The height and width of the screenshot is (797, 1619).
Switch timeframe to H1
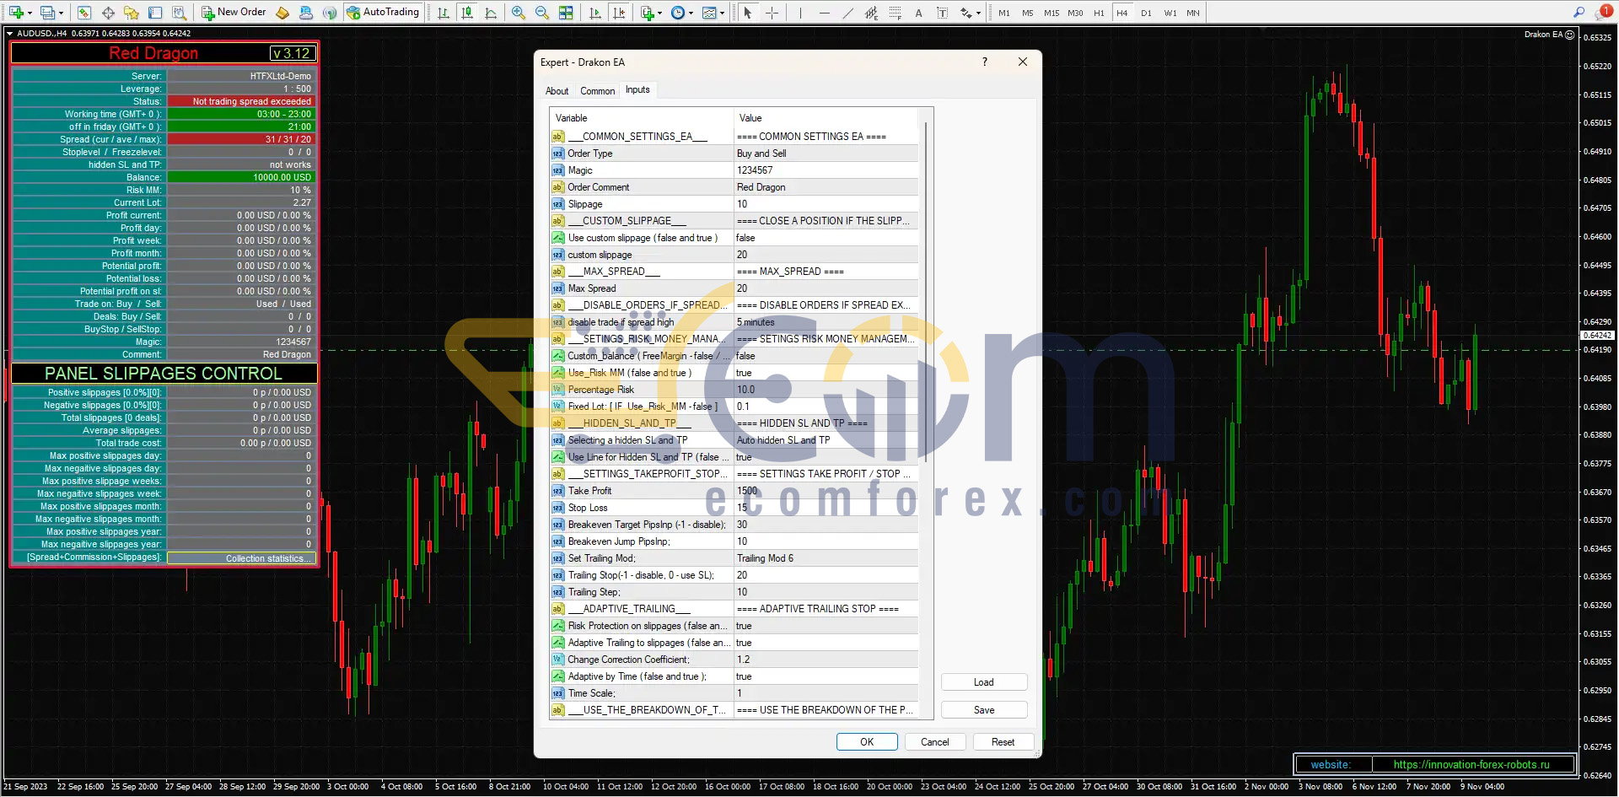click(1099, 13)
